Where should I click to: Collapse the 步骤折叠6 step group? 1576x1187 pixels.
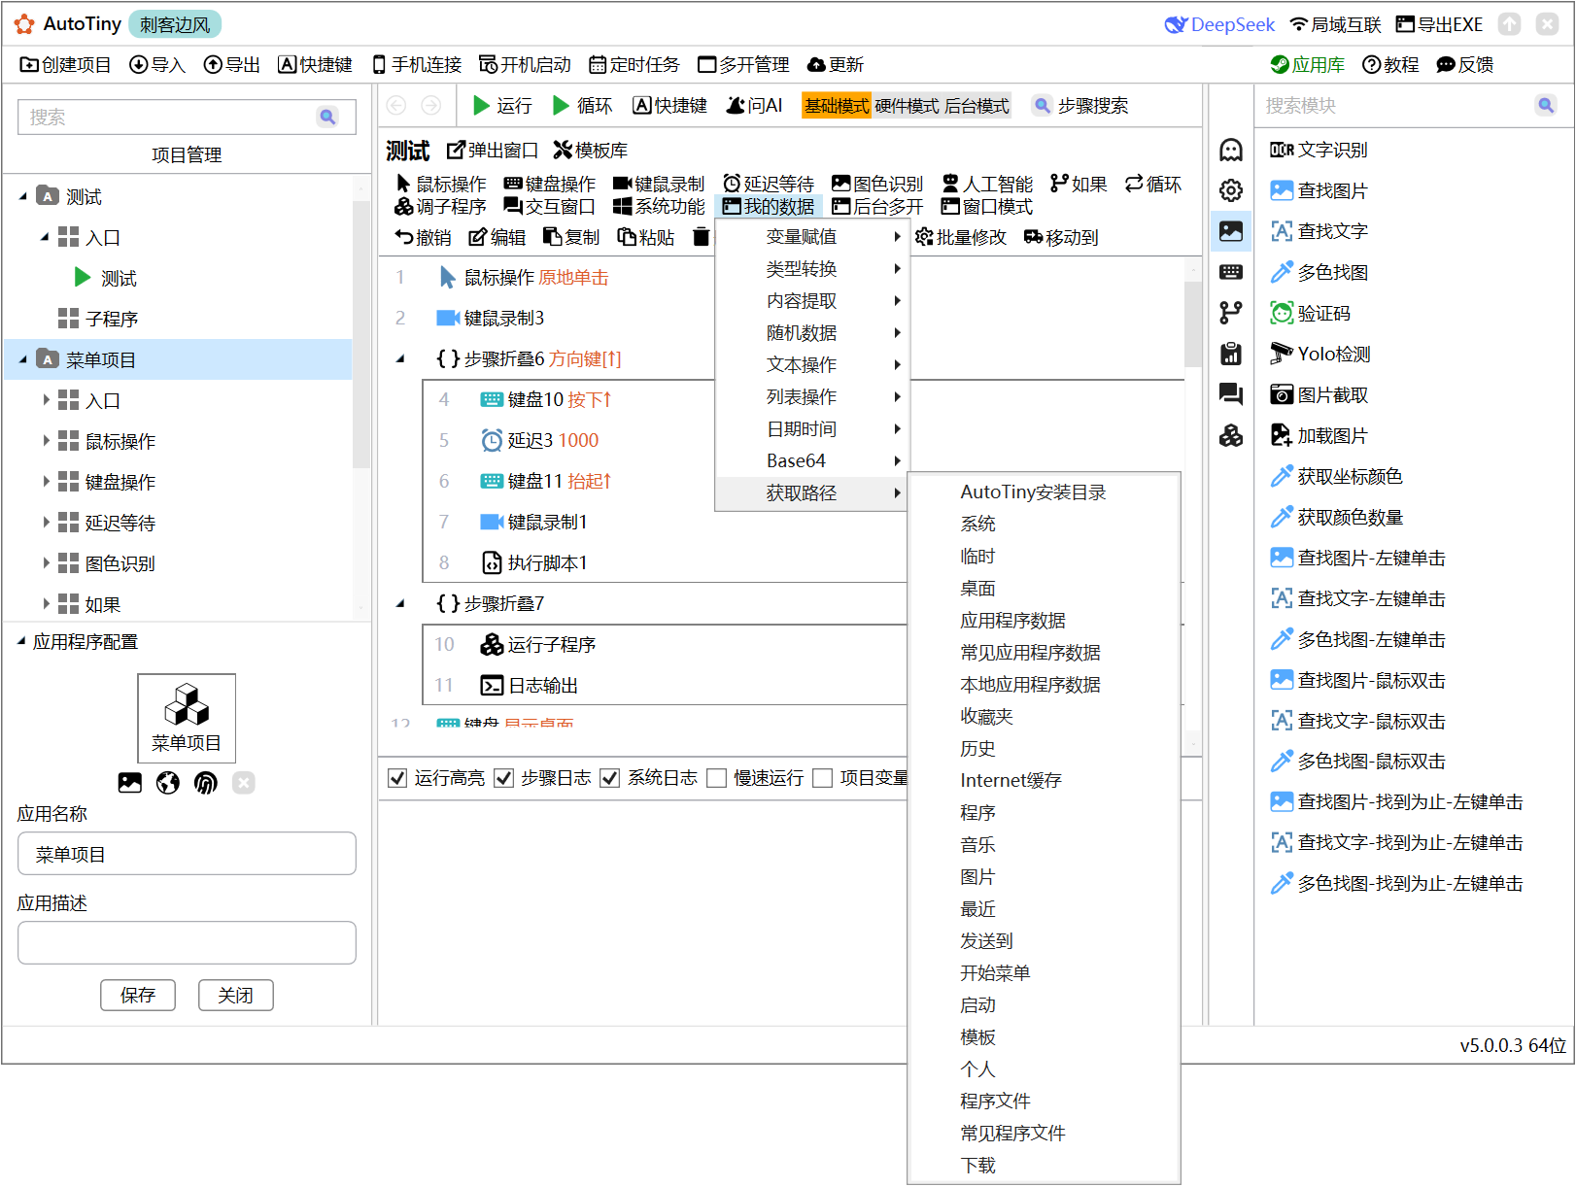(400, 359)
